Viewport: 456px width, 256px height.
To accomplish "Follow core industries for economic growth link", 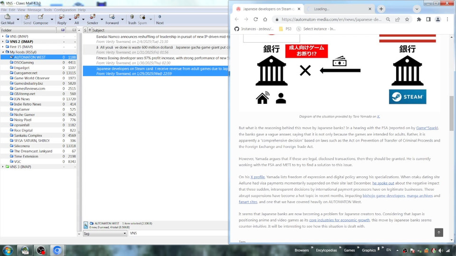I will (339, 220).
